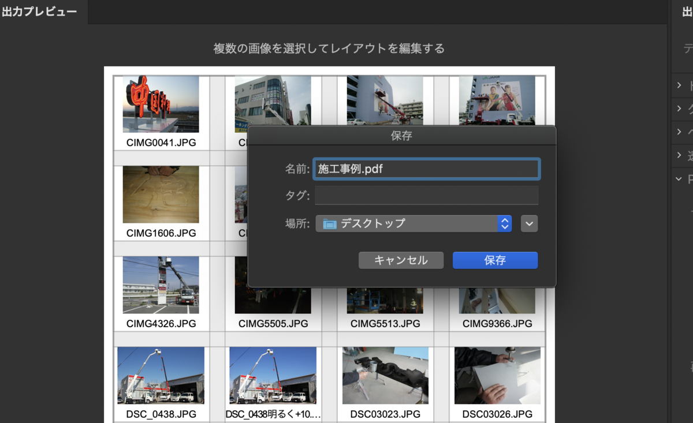Select thumbnail DSC_0438.JPG

161,375
